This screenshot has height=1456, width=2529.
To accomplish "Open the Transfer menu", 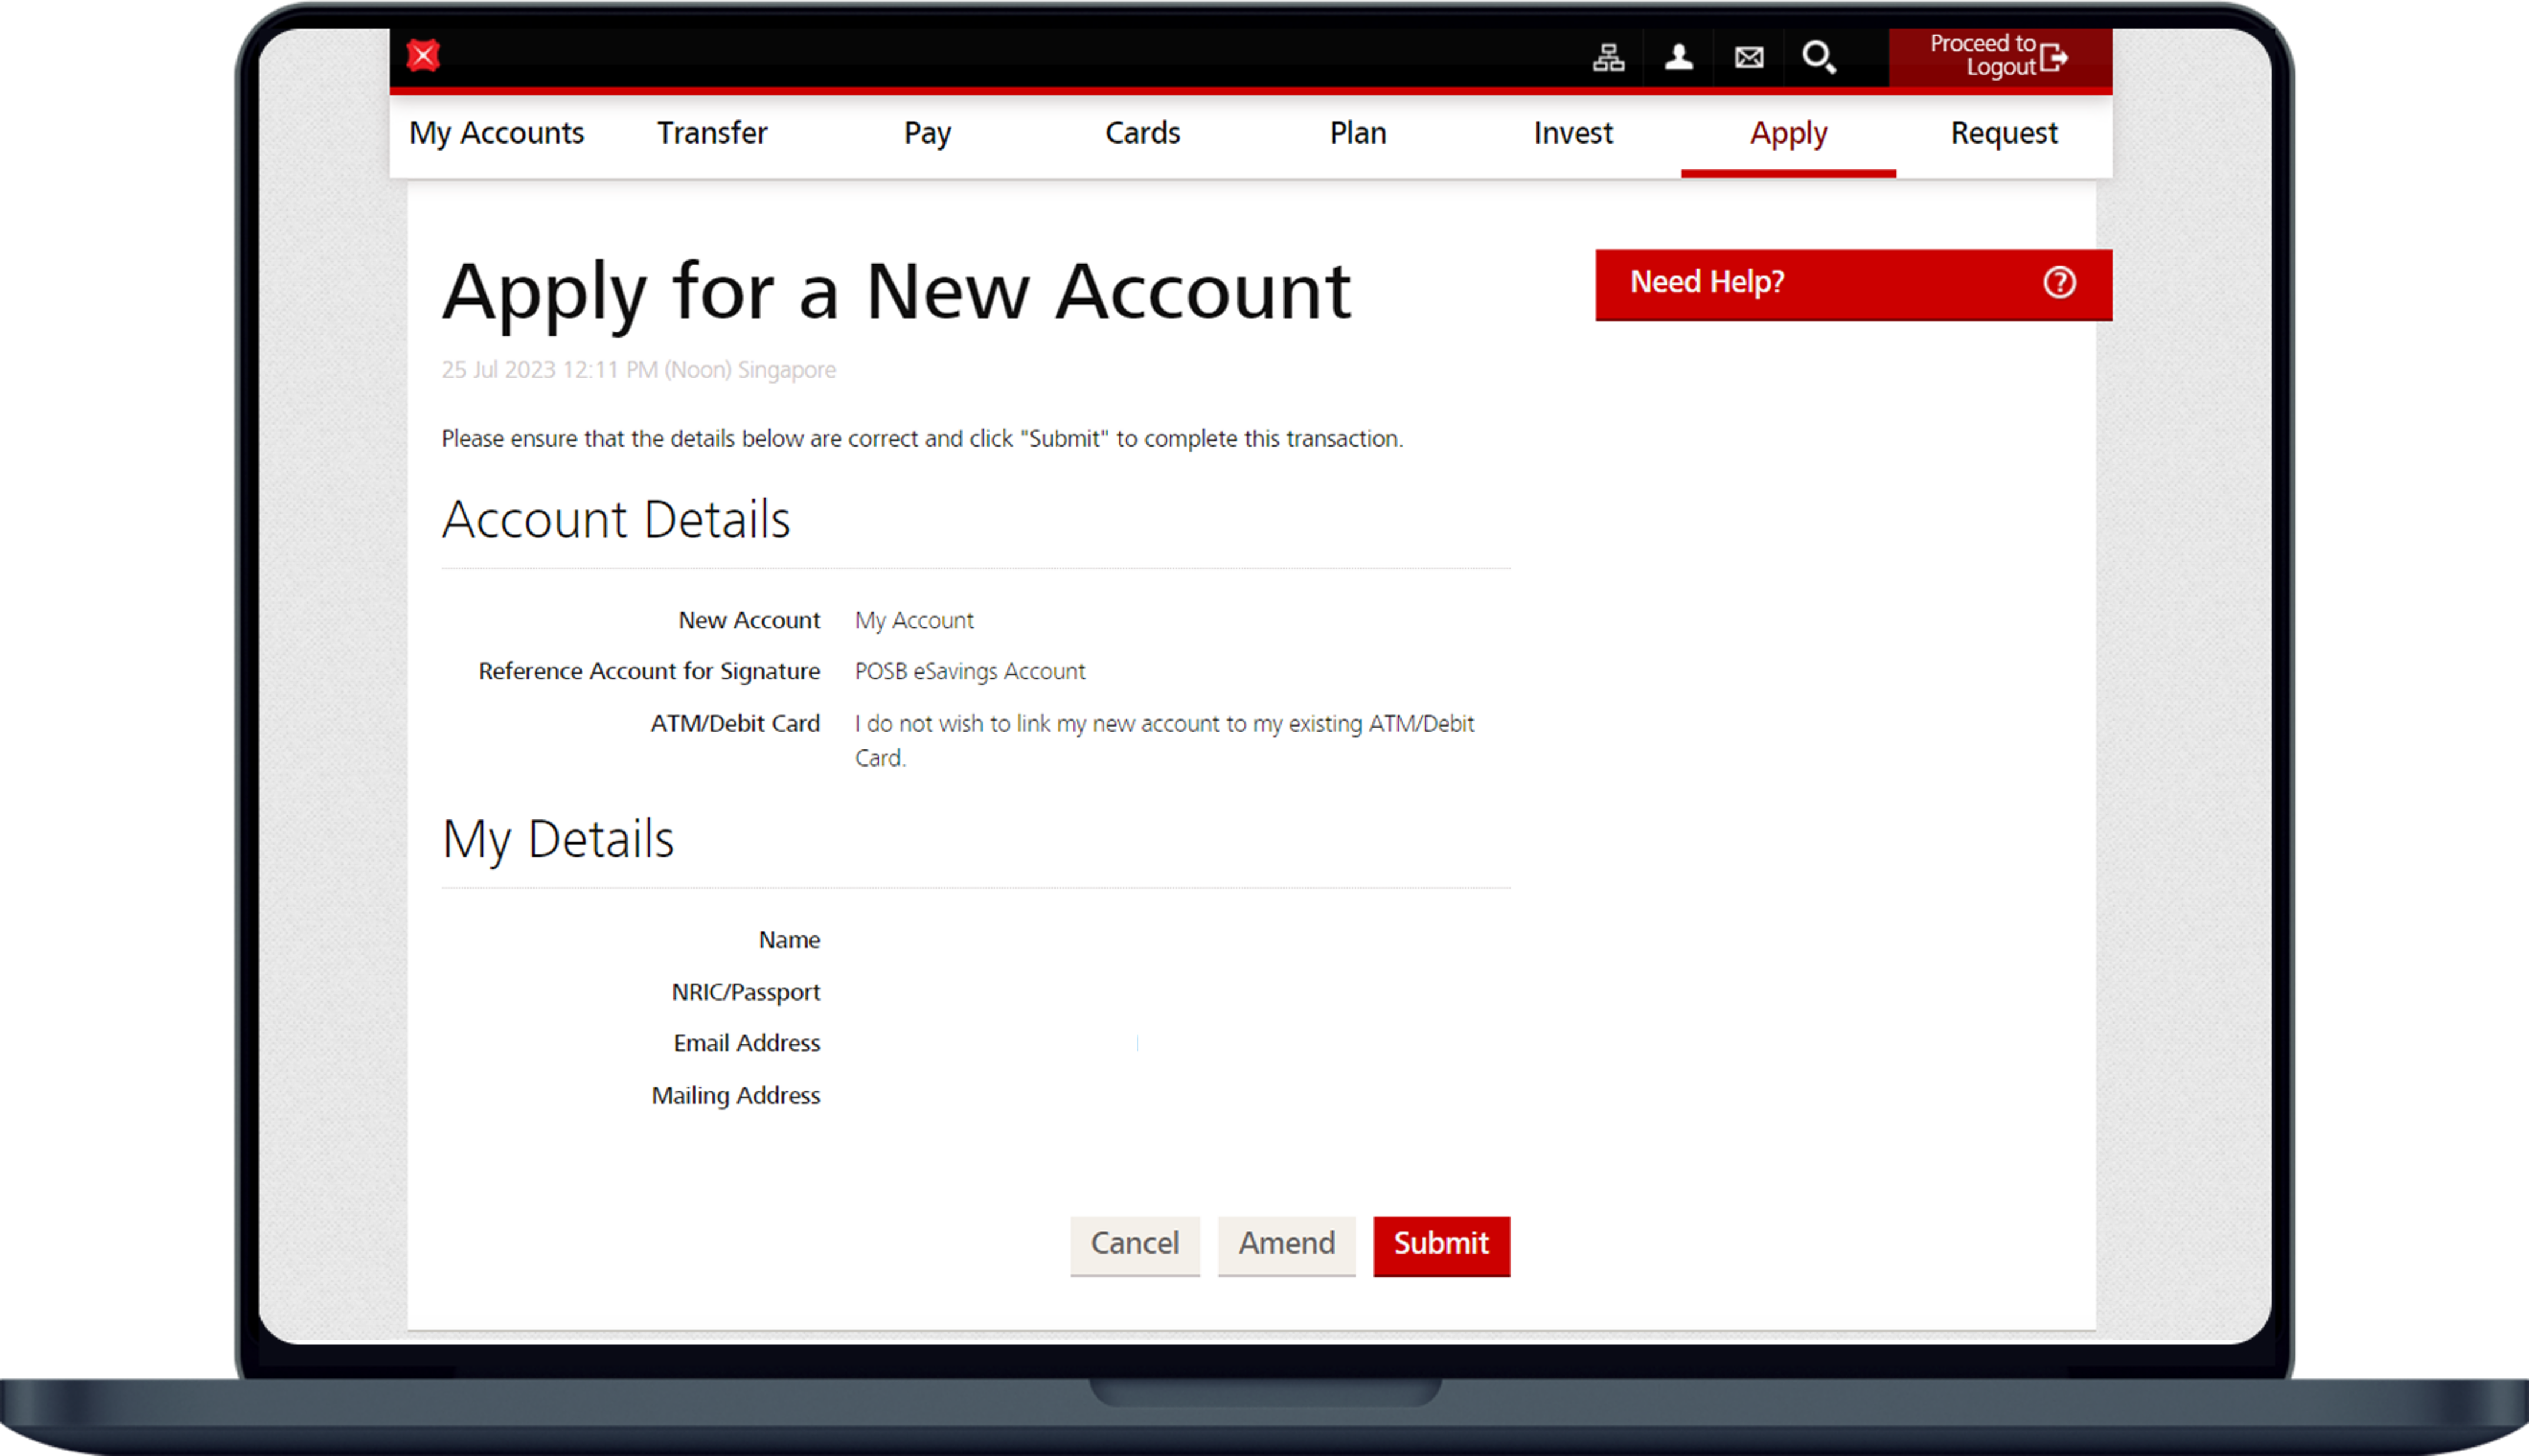I will (711, 133).
